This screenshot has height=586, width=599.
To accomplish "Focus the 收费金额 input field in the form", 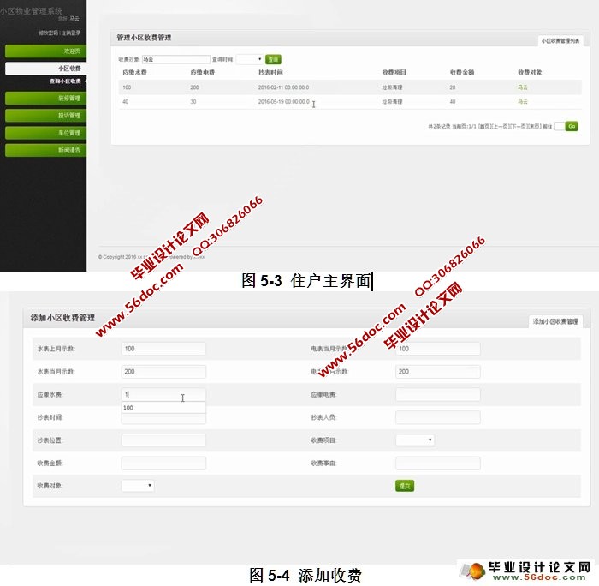I will (x=163, y=463).
